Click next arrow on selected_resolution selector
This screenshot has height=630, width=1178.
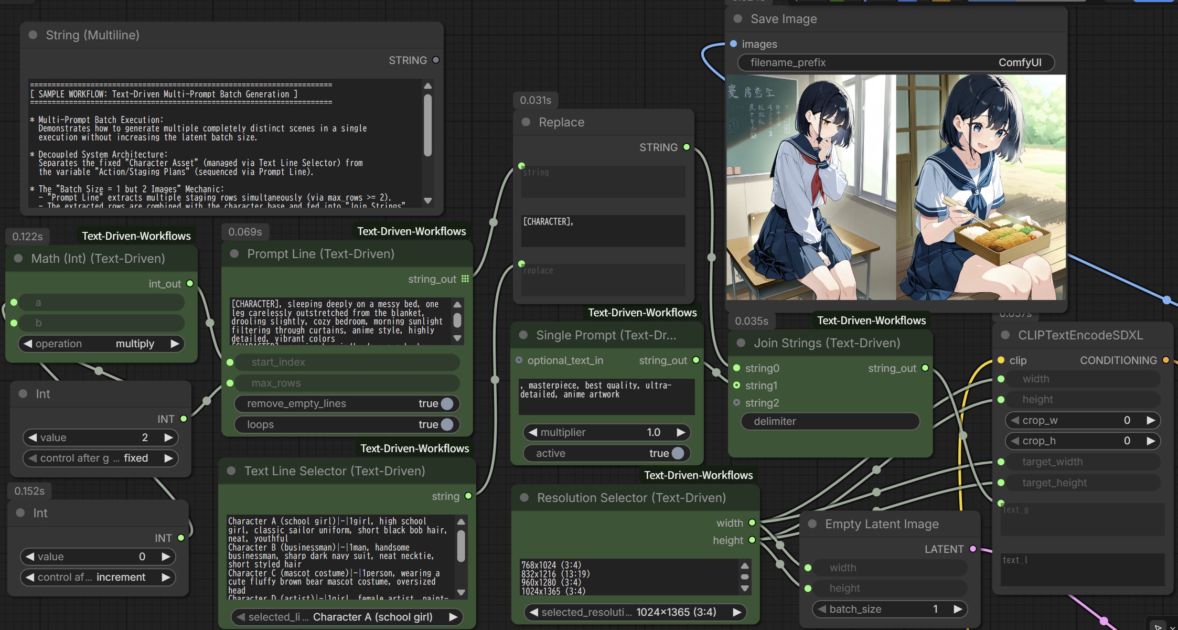click(x=737, y=612)
